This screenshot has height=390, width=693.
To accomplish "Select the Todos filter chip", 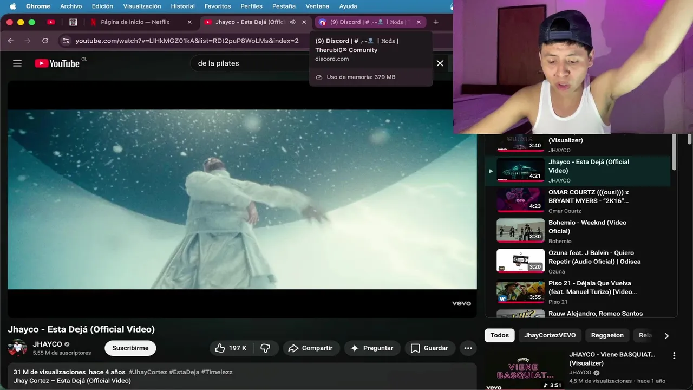I will coord(500,335).
